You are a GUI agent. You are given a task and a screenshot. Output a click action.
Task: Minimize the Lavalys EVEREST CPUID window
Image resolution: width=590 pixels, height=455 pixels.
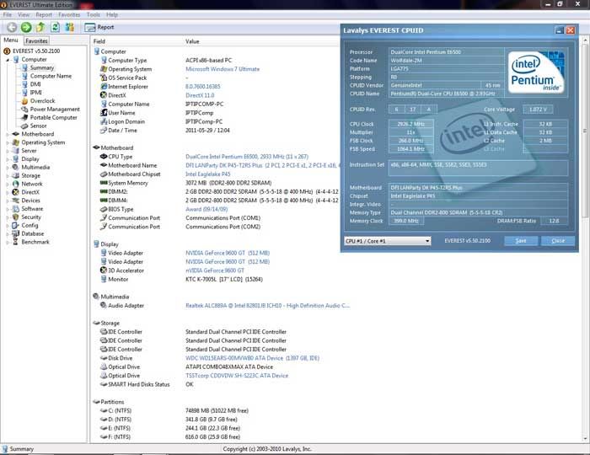tap(559, 30)
